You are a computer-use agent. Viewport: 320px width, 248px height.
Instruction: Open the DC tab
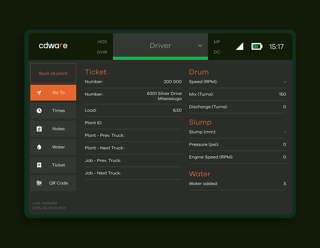217,52
